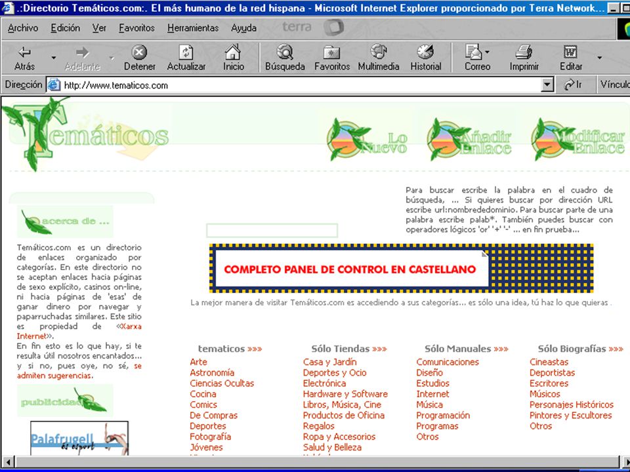
Task: Open the Cineastas biographies link
Action: 549,362
